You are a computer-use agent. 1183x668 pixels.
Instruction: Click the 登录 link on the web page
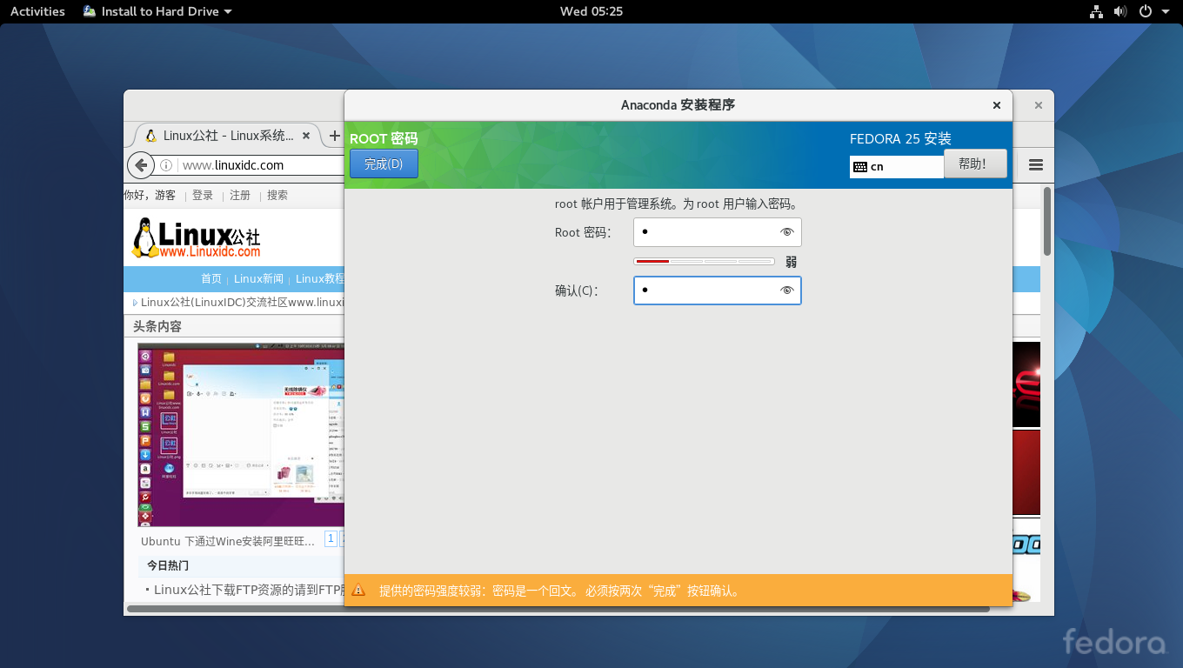coord(203,195)
